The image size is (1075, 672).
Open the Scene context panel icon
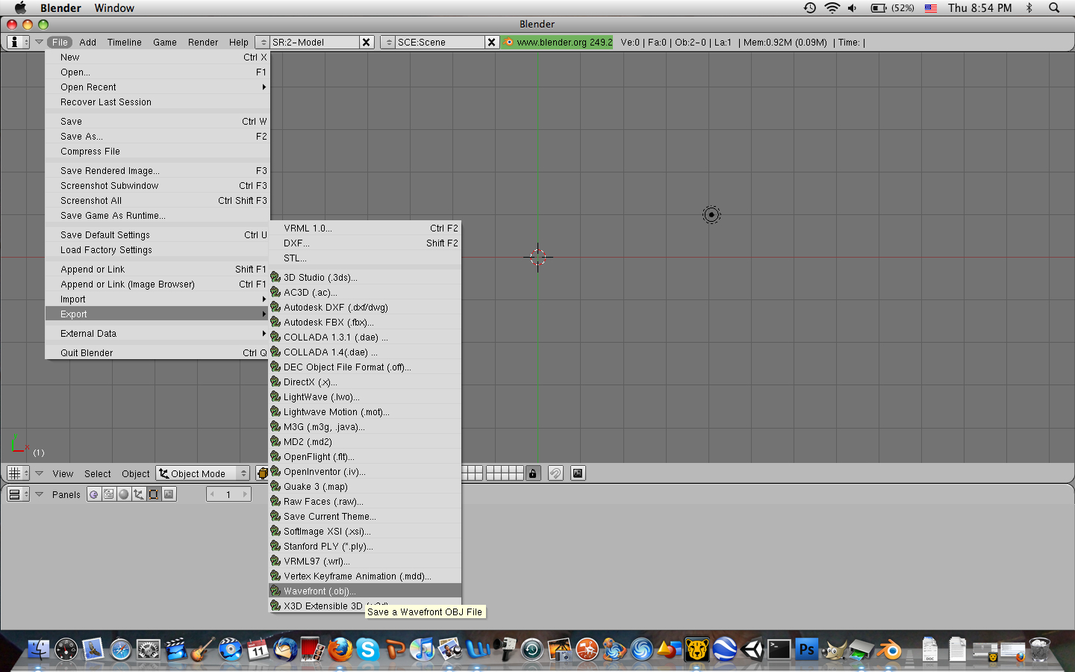(169, 494)
